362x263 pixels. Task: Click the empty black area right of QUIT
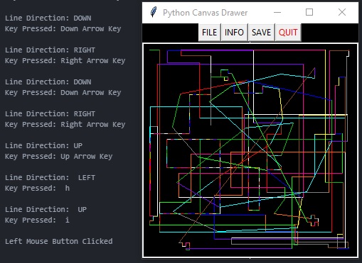pyautogui.click(x=329, y=33)
